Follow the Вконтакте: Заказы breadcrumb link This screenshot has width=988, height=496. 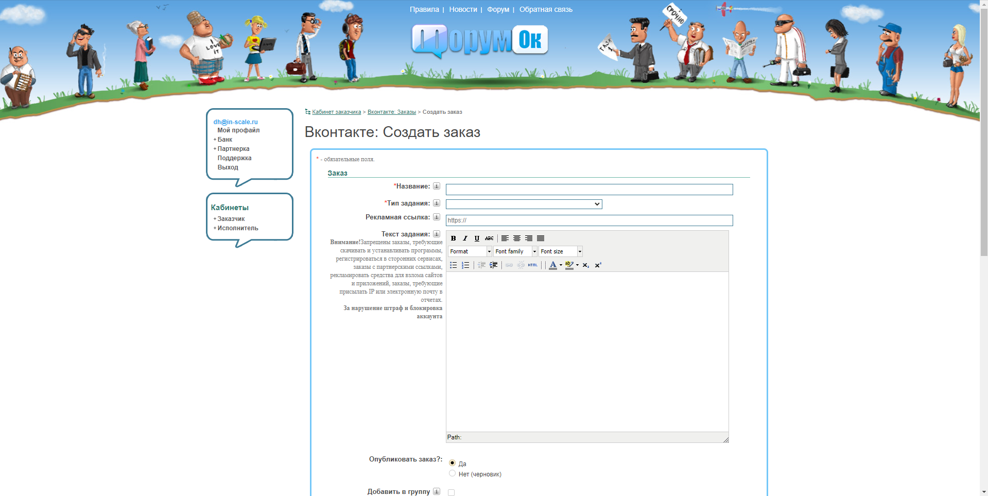tap(392, 112)
